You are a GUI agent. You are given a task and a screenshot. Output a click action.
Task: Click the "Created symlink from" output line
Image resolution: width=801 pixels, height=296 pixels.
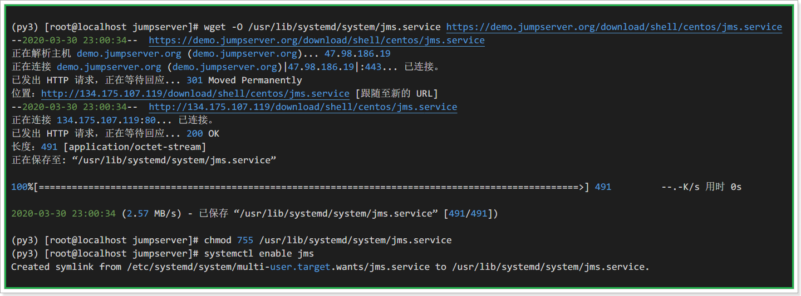[x=330, y=267]
